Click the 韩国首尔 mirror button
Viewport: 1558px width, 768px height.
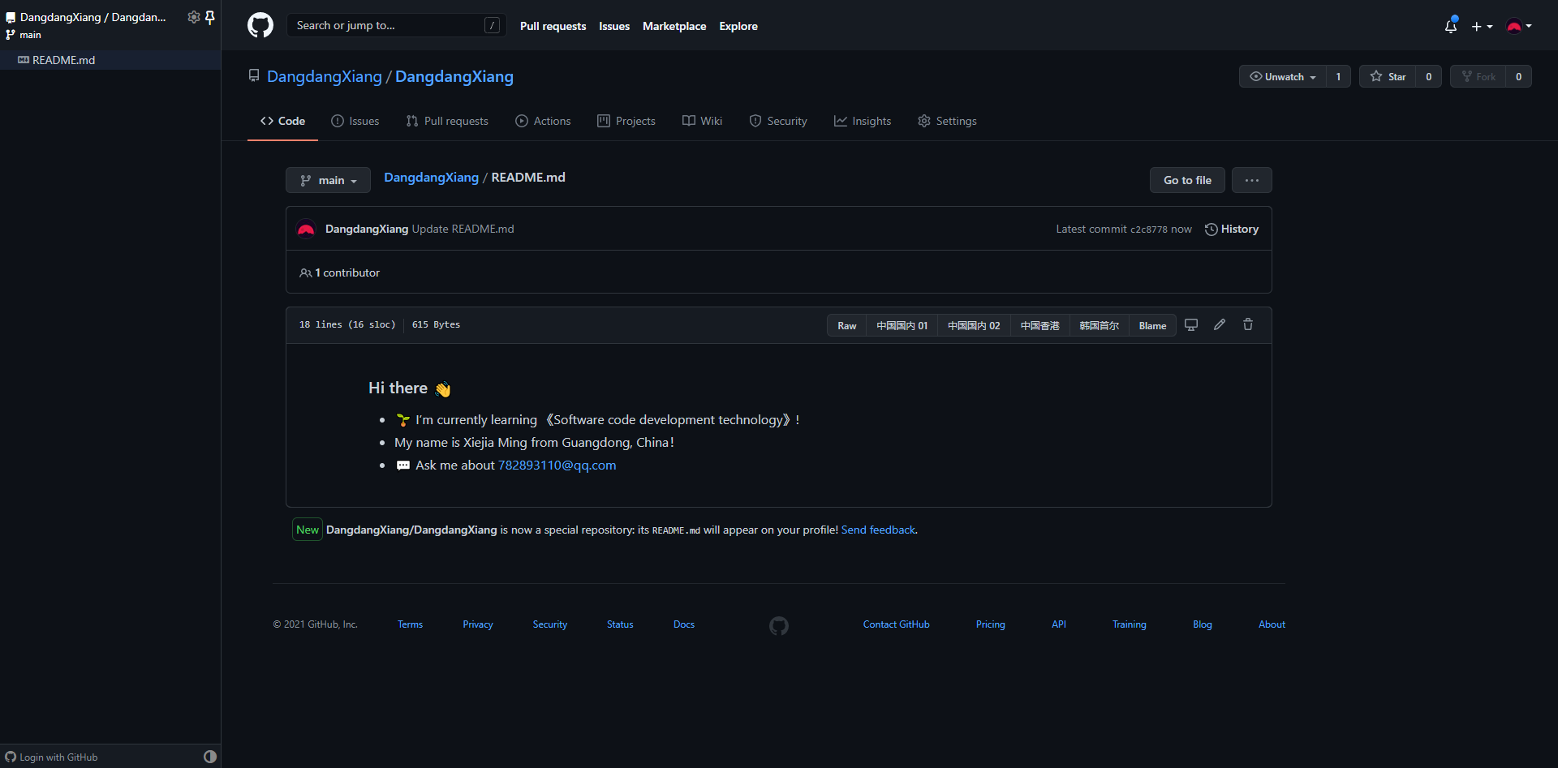click(x=1099, y=325)
